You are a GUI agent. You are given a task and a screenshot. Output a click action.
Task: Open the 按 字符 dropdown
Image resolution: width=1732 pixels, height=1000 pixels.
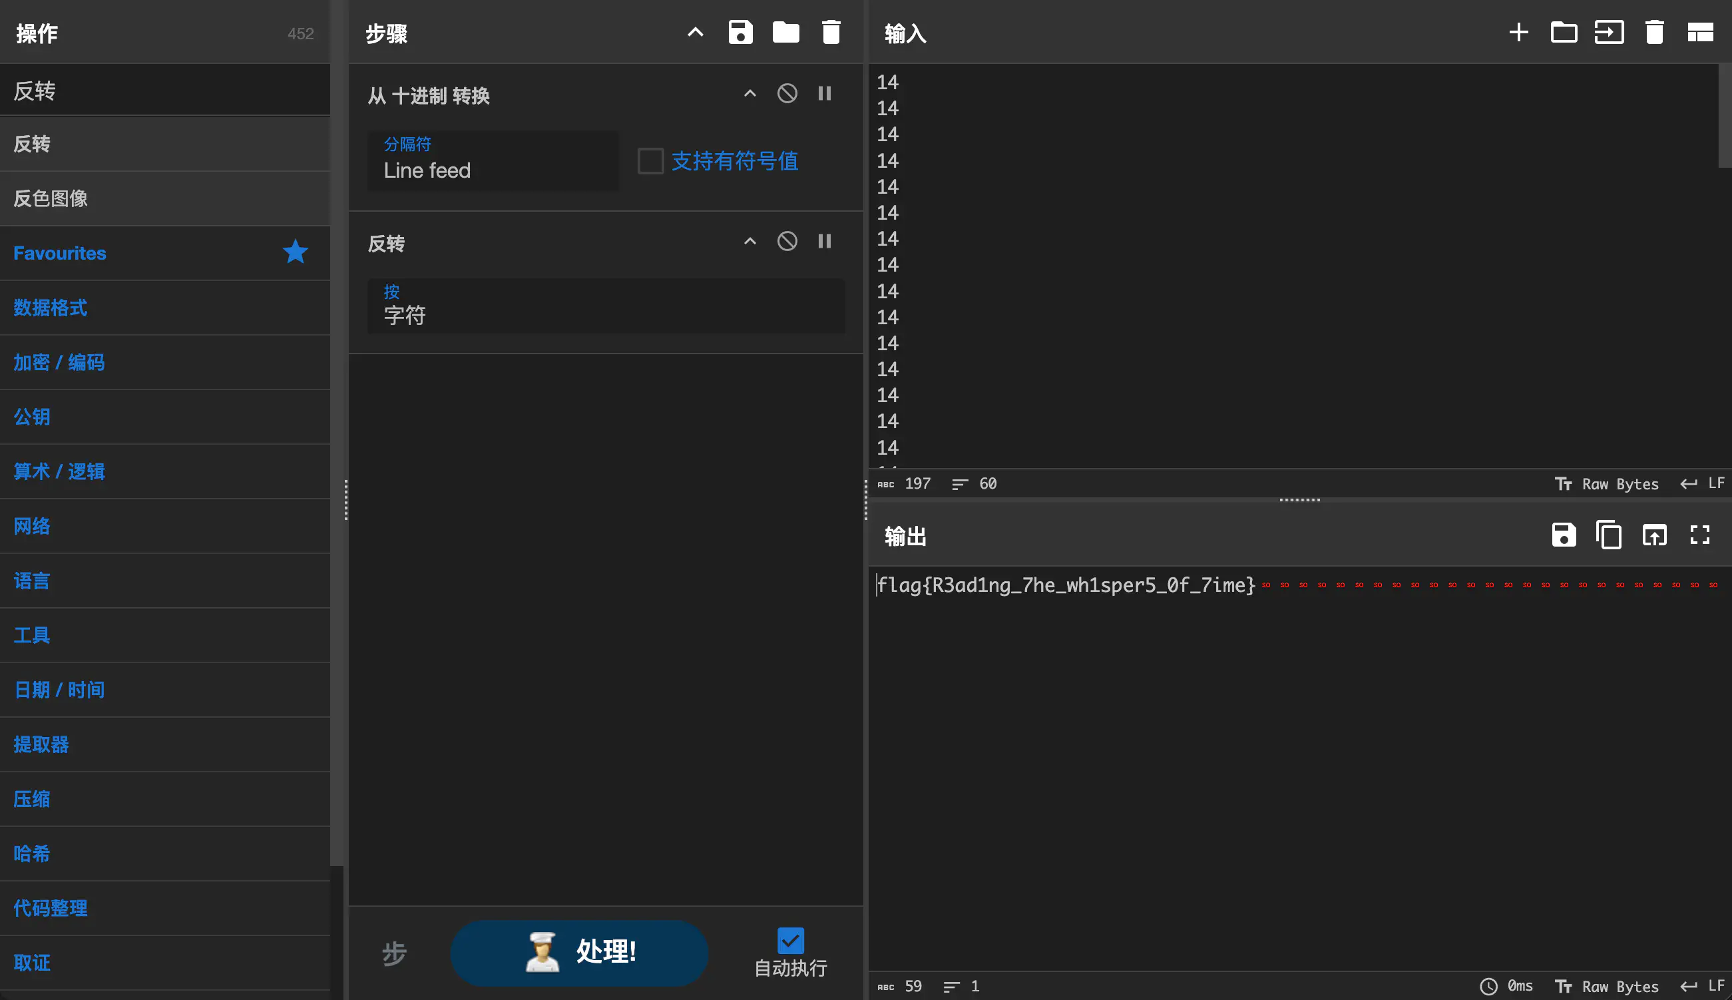click(606, 306)
